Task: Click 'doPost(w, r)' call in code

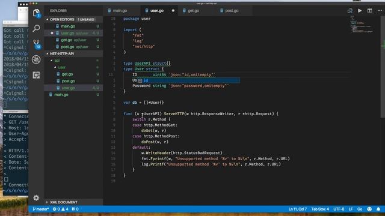Action: [155, 142]
